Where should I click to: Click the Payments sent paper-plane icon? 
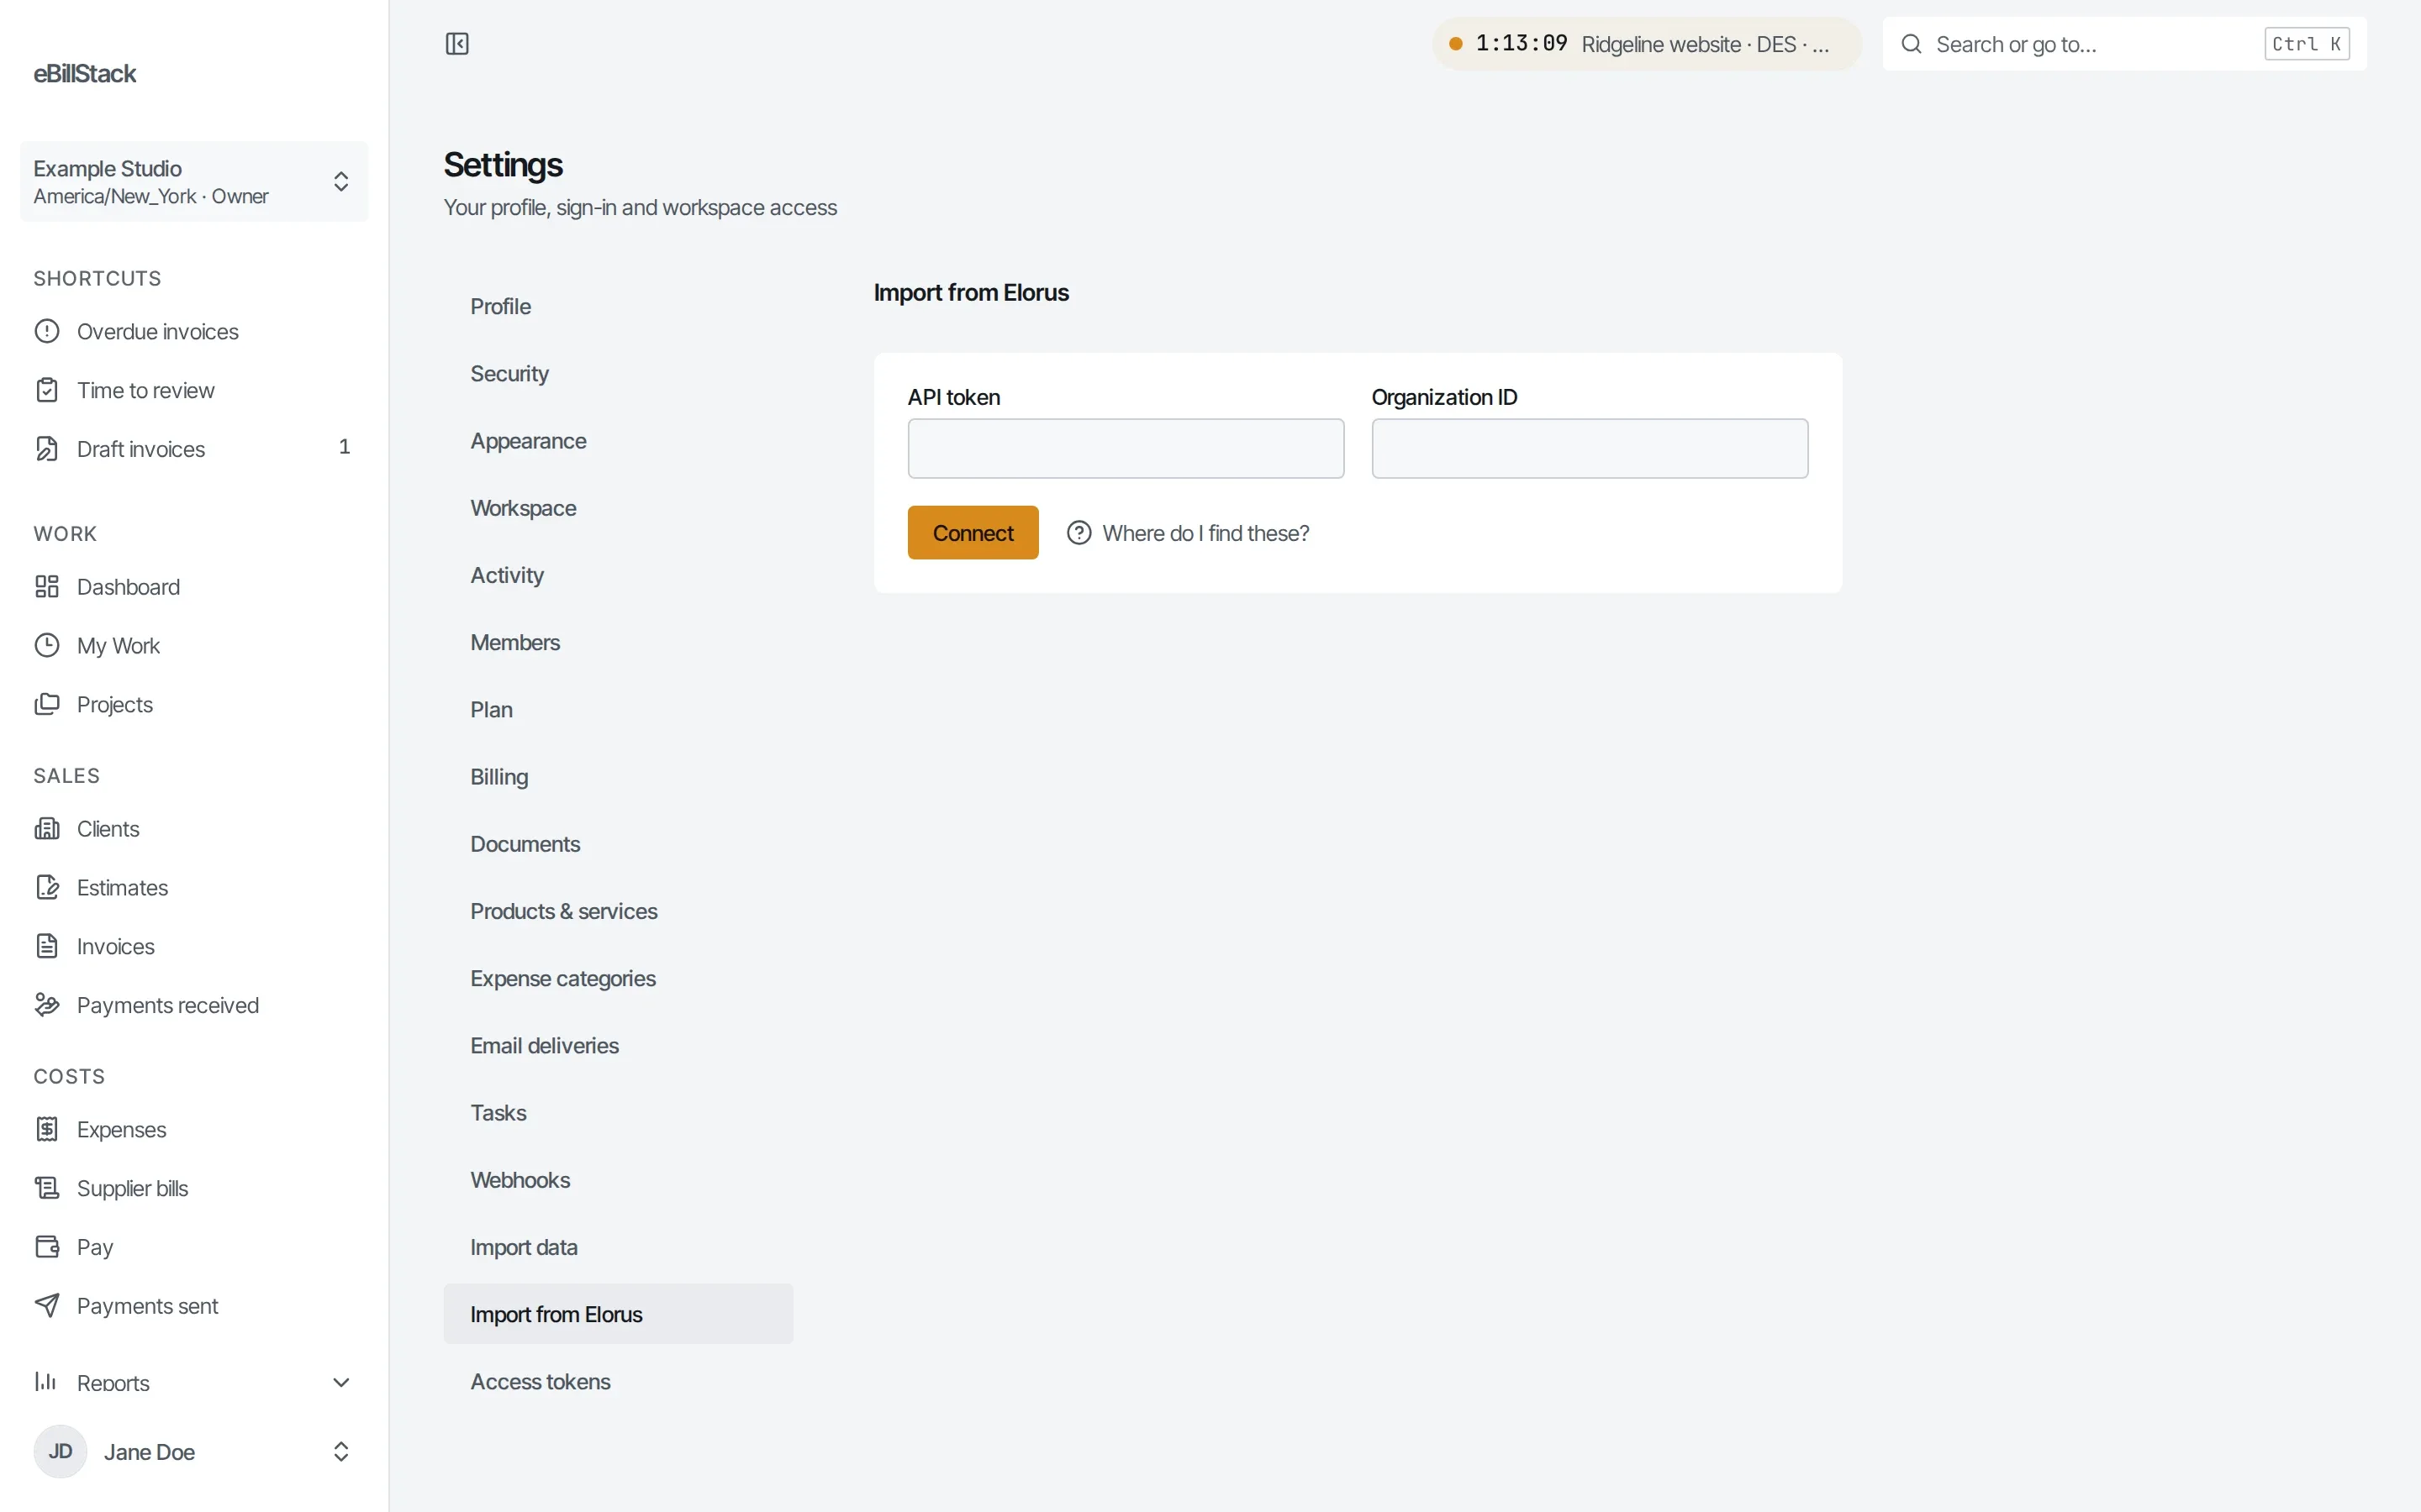(x=47, y=1306)
